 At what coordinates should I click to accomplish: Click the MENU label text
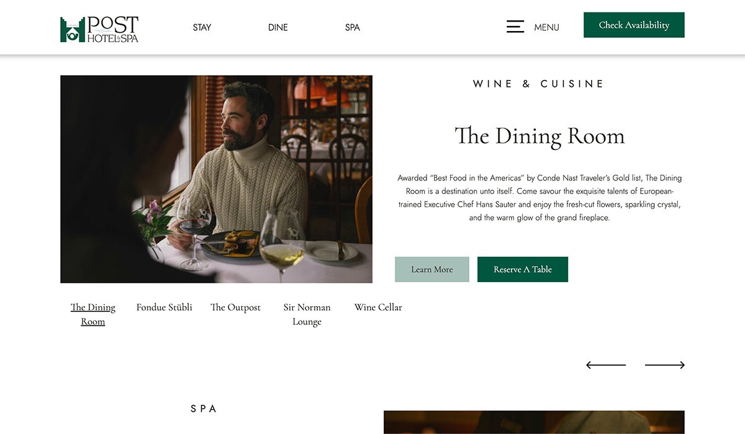[x=546, y=27]
